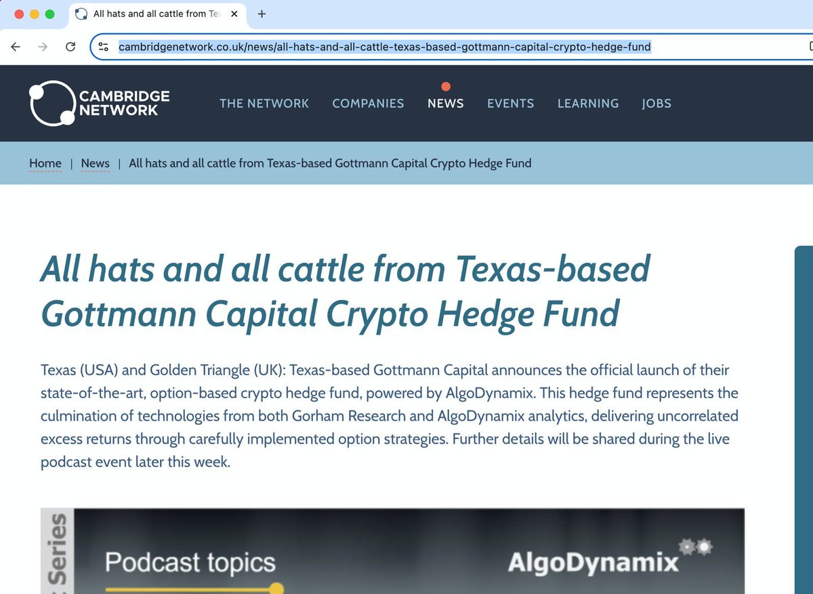Open the JOBS menu
813x594 pixels.
tap(656, 104)
